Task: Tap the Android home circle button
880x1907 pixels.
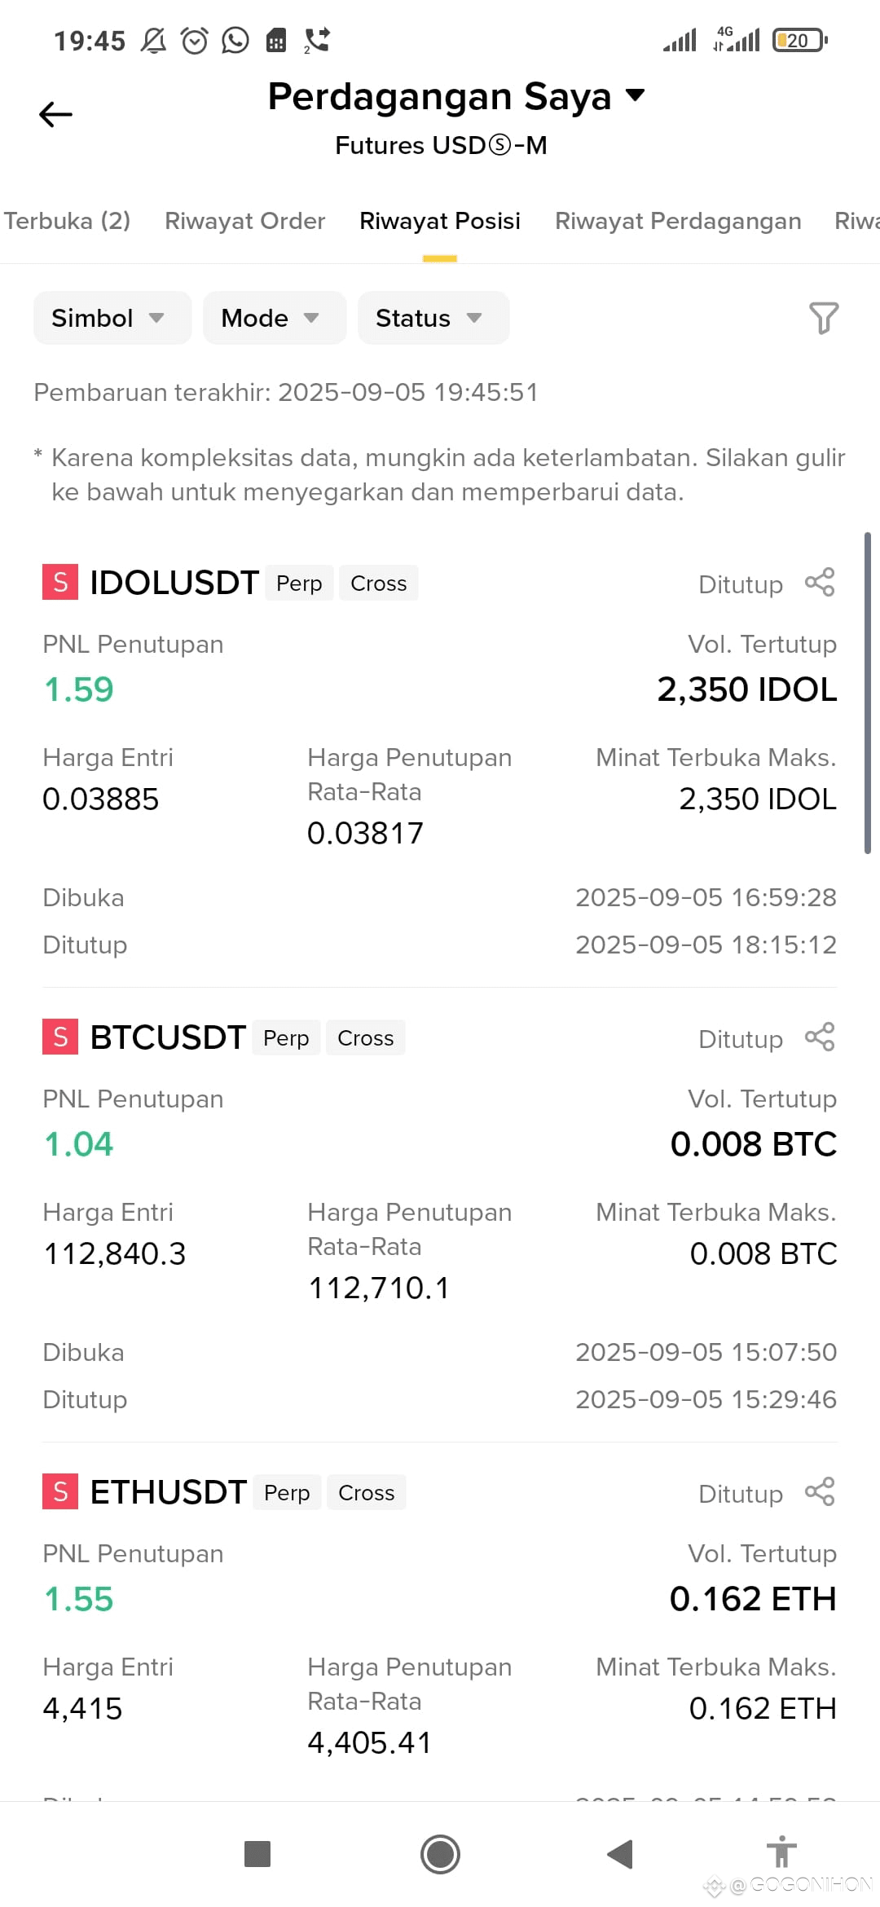Action: [x=440, y=1854]
